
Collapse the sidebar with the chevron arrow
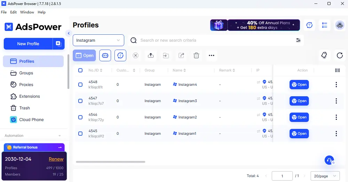pyautogui.click(x=69, y=33)
